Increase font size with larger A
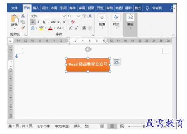Screen dimensions: 187x134 click(70, 28)
